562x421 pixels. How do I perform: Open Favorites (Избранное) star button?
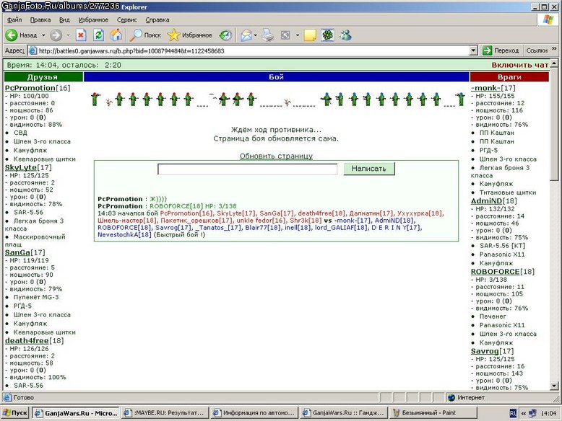190,35
